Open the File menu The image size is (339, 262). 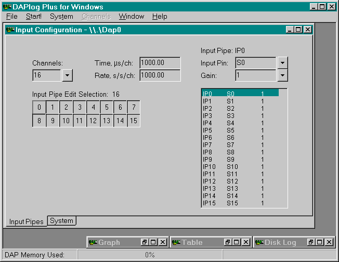click(11, 17)
